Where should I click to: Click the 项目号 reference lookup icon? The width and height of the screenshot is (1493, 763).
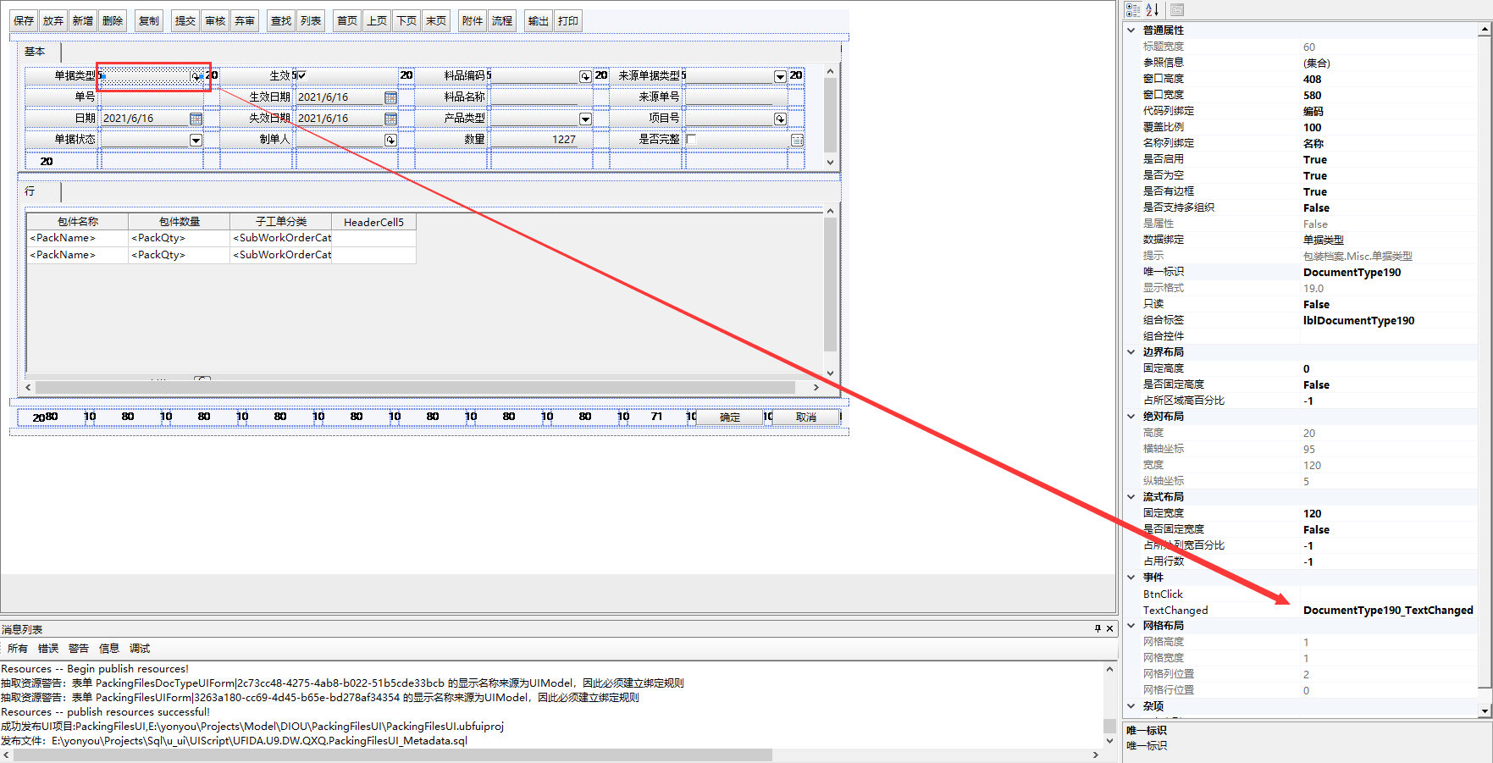pos(780,119)
